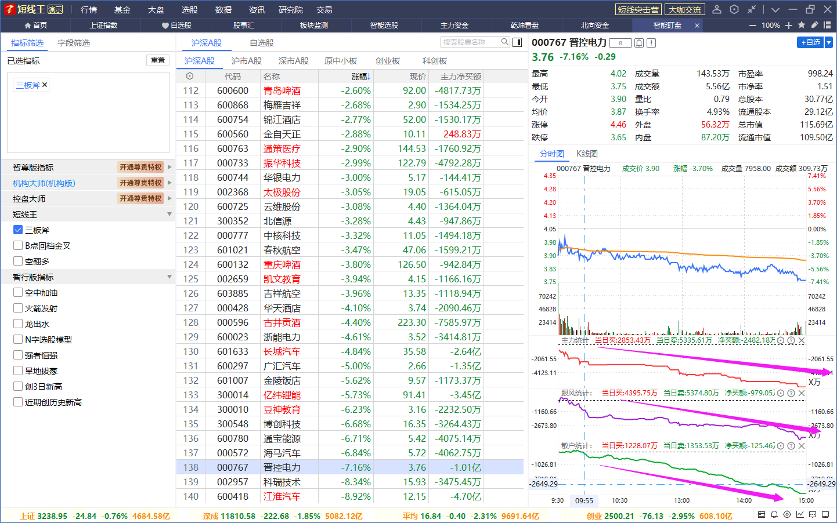Screen dimensions: 837x523
Task: Check the 空中加油 checkbox
Action: click(18, 292)
